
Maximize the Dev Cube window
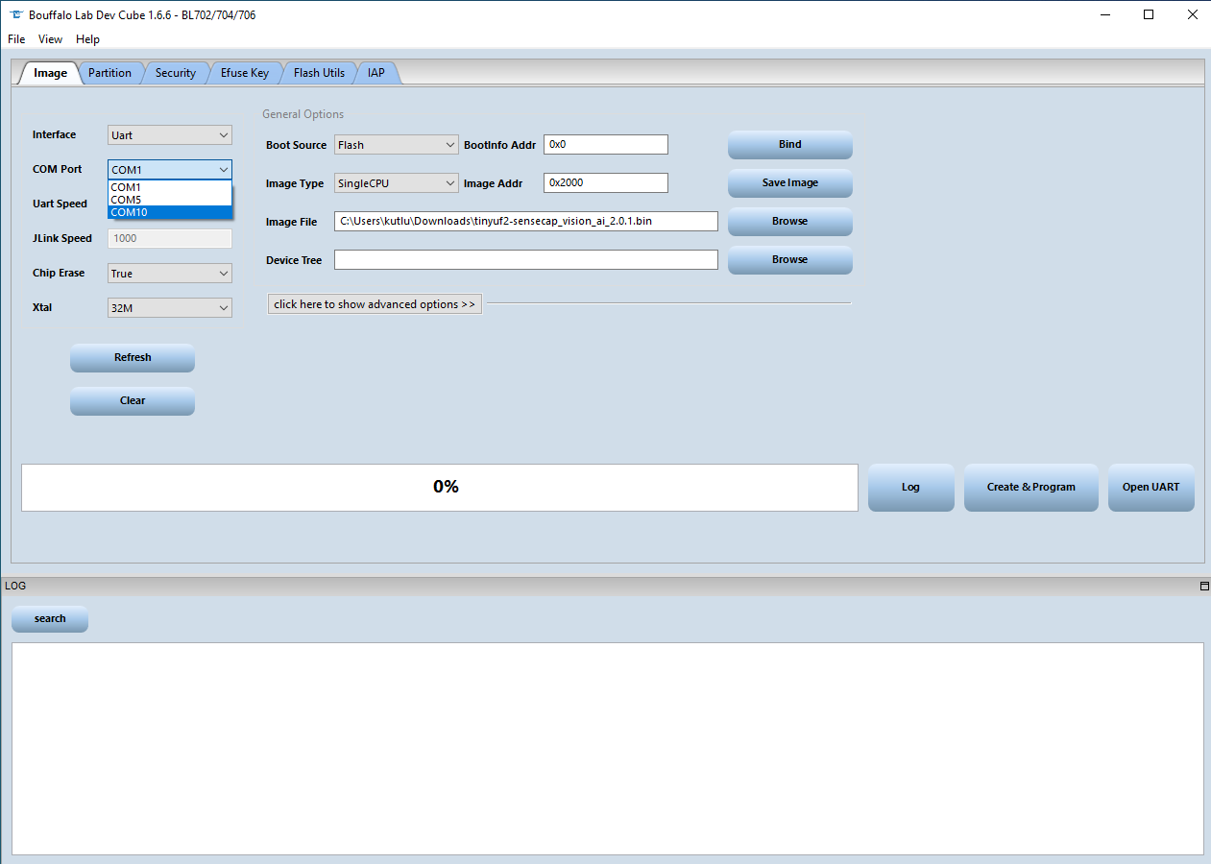[1149, 14]
